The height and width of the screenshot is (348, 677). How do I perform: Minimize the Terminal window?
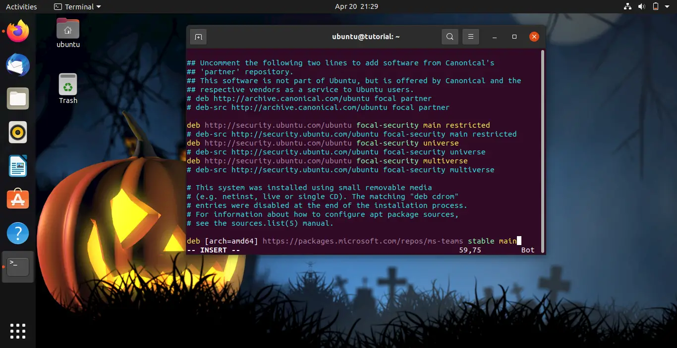[x=494, y=37]
